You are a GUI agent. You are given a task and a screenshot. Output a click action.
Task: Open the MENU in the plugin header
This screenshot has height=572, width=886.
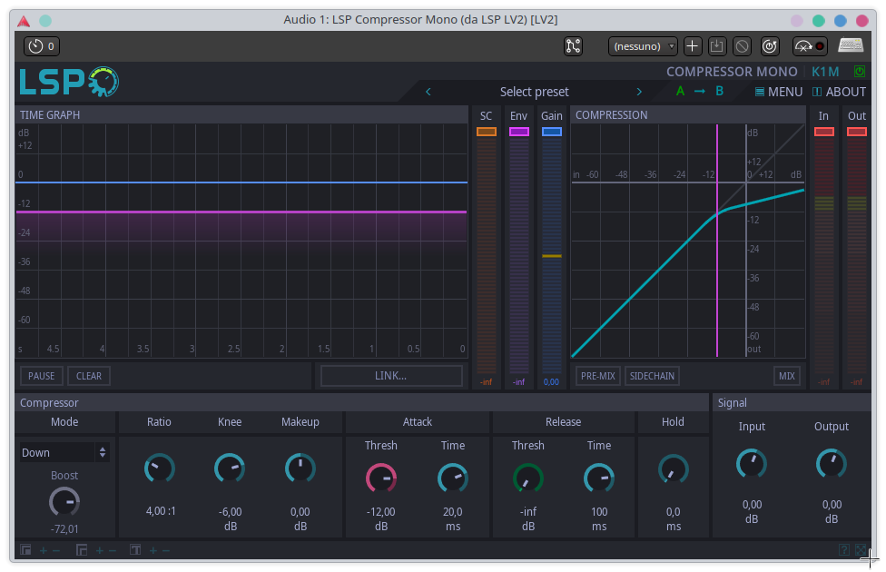click(x=780, y=91)
